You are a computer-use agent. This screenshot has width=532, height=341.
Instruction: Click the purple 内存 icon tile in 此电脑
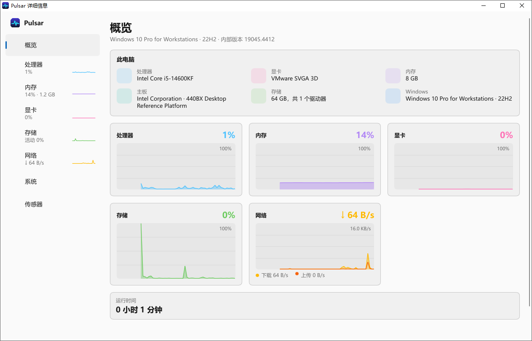coord(393,75)
